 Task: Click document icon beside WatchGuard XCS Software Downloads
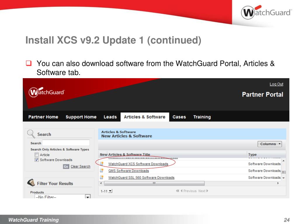click(102, 164)
